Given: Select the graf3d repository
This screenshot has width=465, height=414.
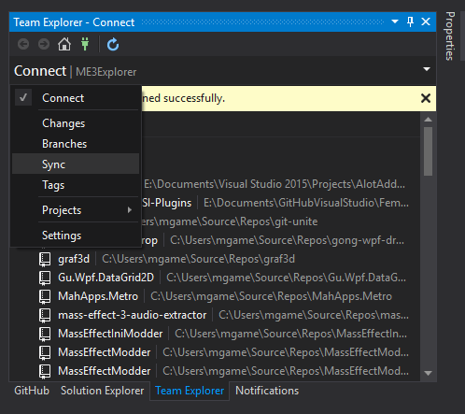Looking at the screenshot, I should point(74,259).
